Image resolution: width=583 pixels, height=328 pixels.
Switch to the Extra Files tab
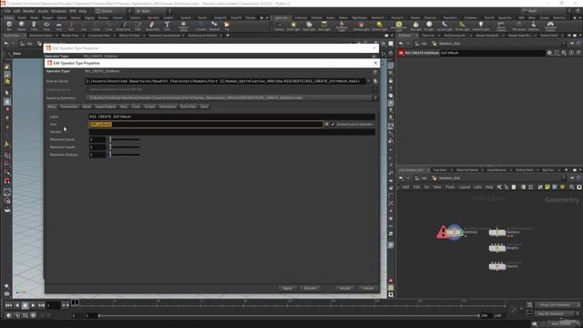(189, 107)
